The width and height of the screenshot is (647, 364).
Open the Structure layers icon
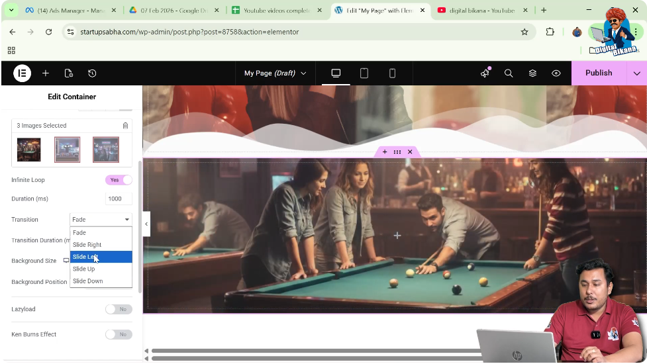[532, 73]
